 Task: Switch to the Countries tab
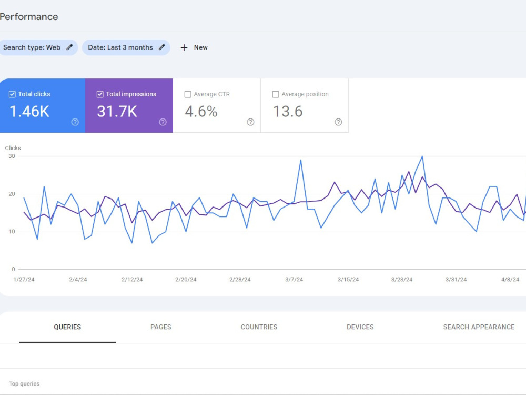(259, 327)
